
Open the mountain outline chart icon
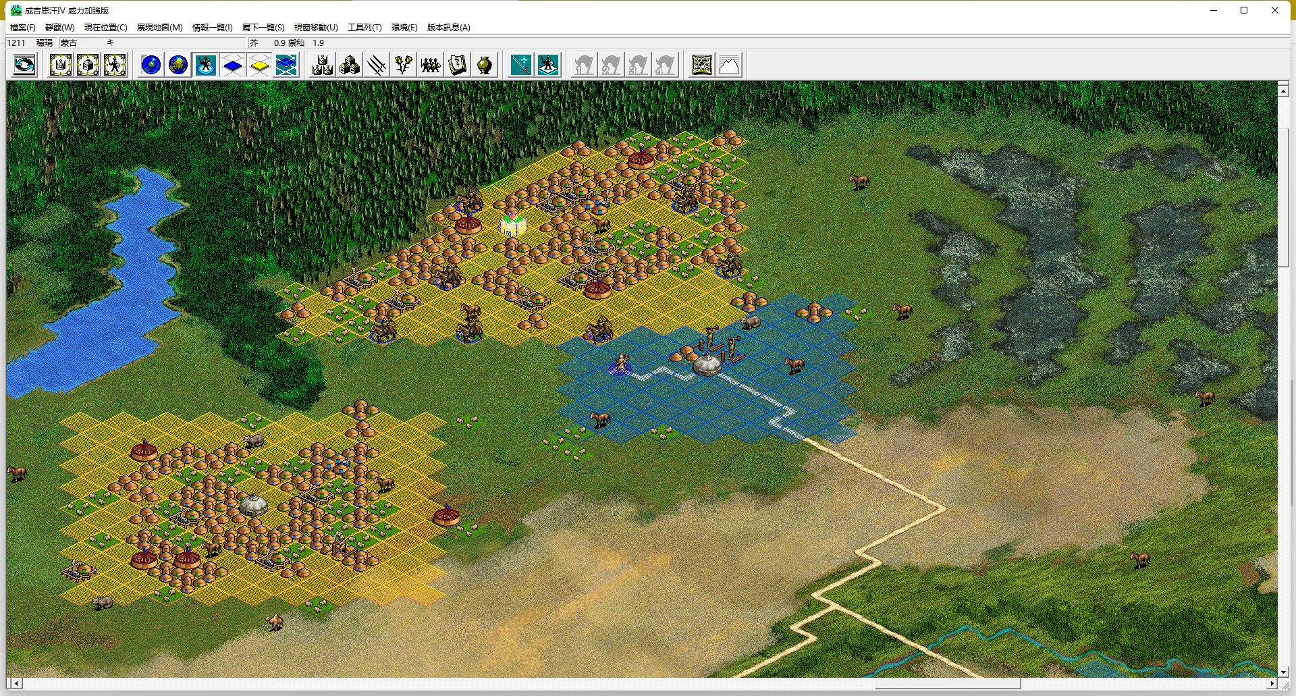[x=729, y=65]
